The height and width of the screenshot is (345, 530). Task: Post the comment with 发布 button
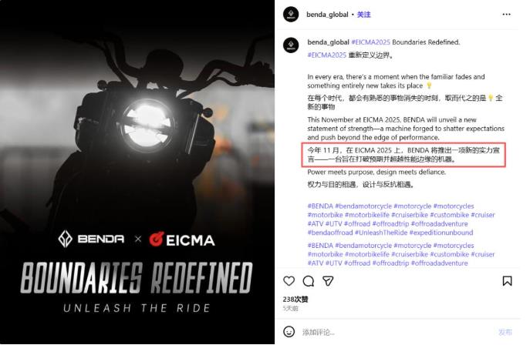tap(505, 332)
